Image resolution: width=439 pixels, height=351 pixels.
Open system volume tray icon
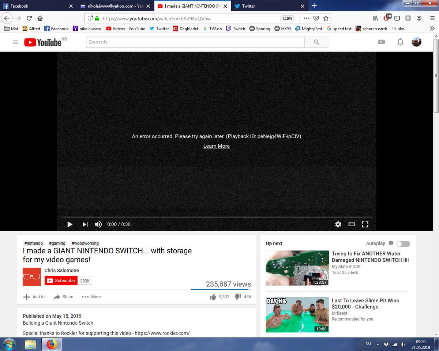pos(402,344)
